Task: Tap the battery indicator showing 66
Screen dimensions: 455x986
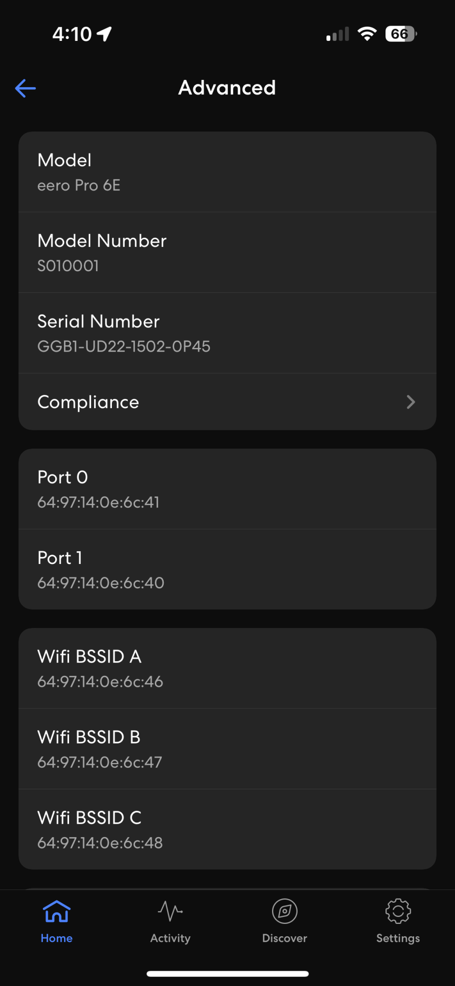Action: point(401,34)
